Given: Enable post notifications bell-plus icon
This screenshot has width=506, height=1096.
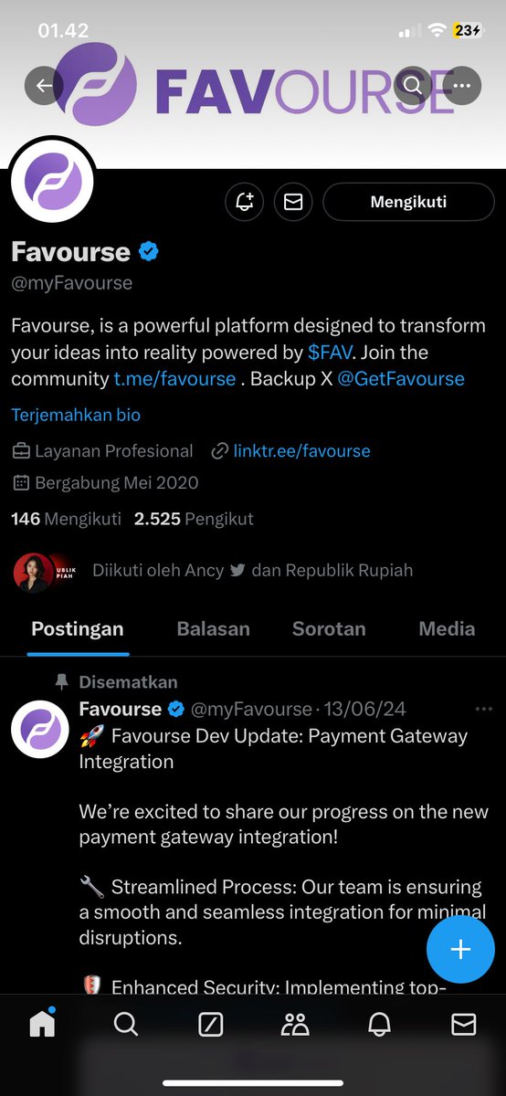Looking at the screenshot, I should tap(245, 202).
